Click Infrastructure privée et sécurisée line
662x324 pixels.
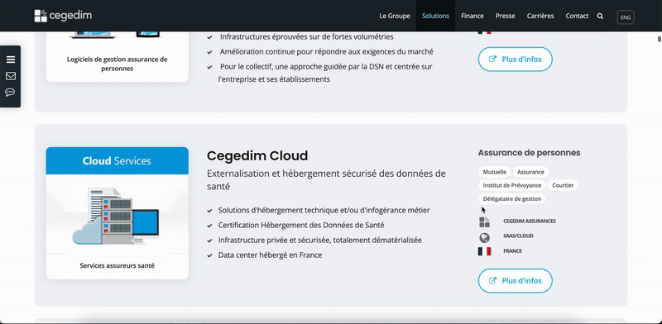coord(319,240)
